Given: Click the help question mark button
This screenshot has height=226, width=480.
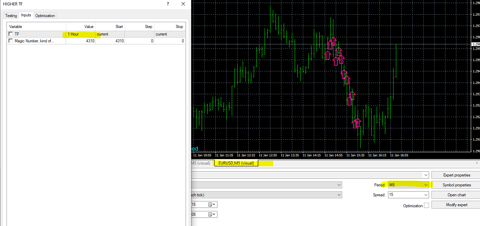Looking at the screenshot, I should pyautogui.click(x=168, y=4).
